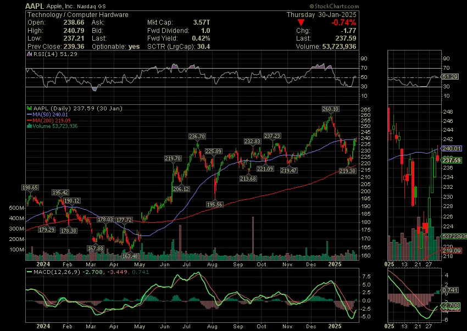Click the 198.65 price label
This screenshot has height=331, width=467.
30,188
